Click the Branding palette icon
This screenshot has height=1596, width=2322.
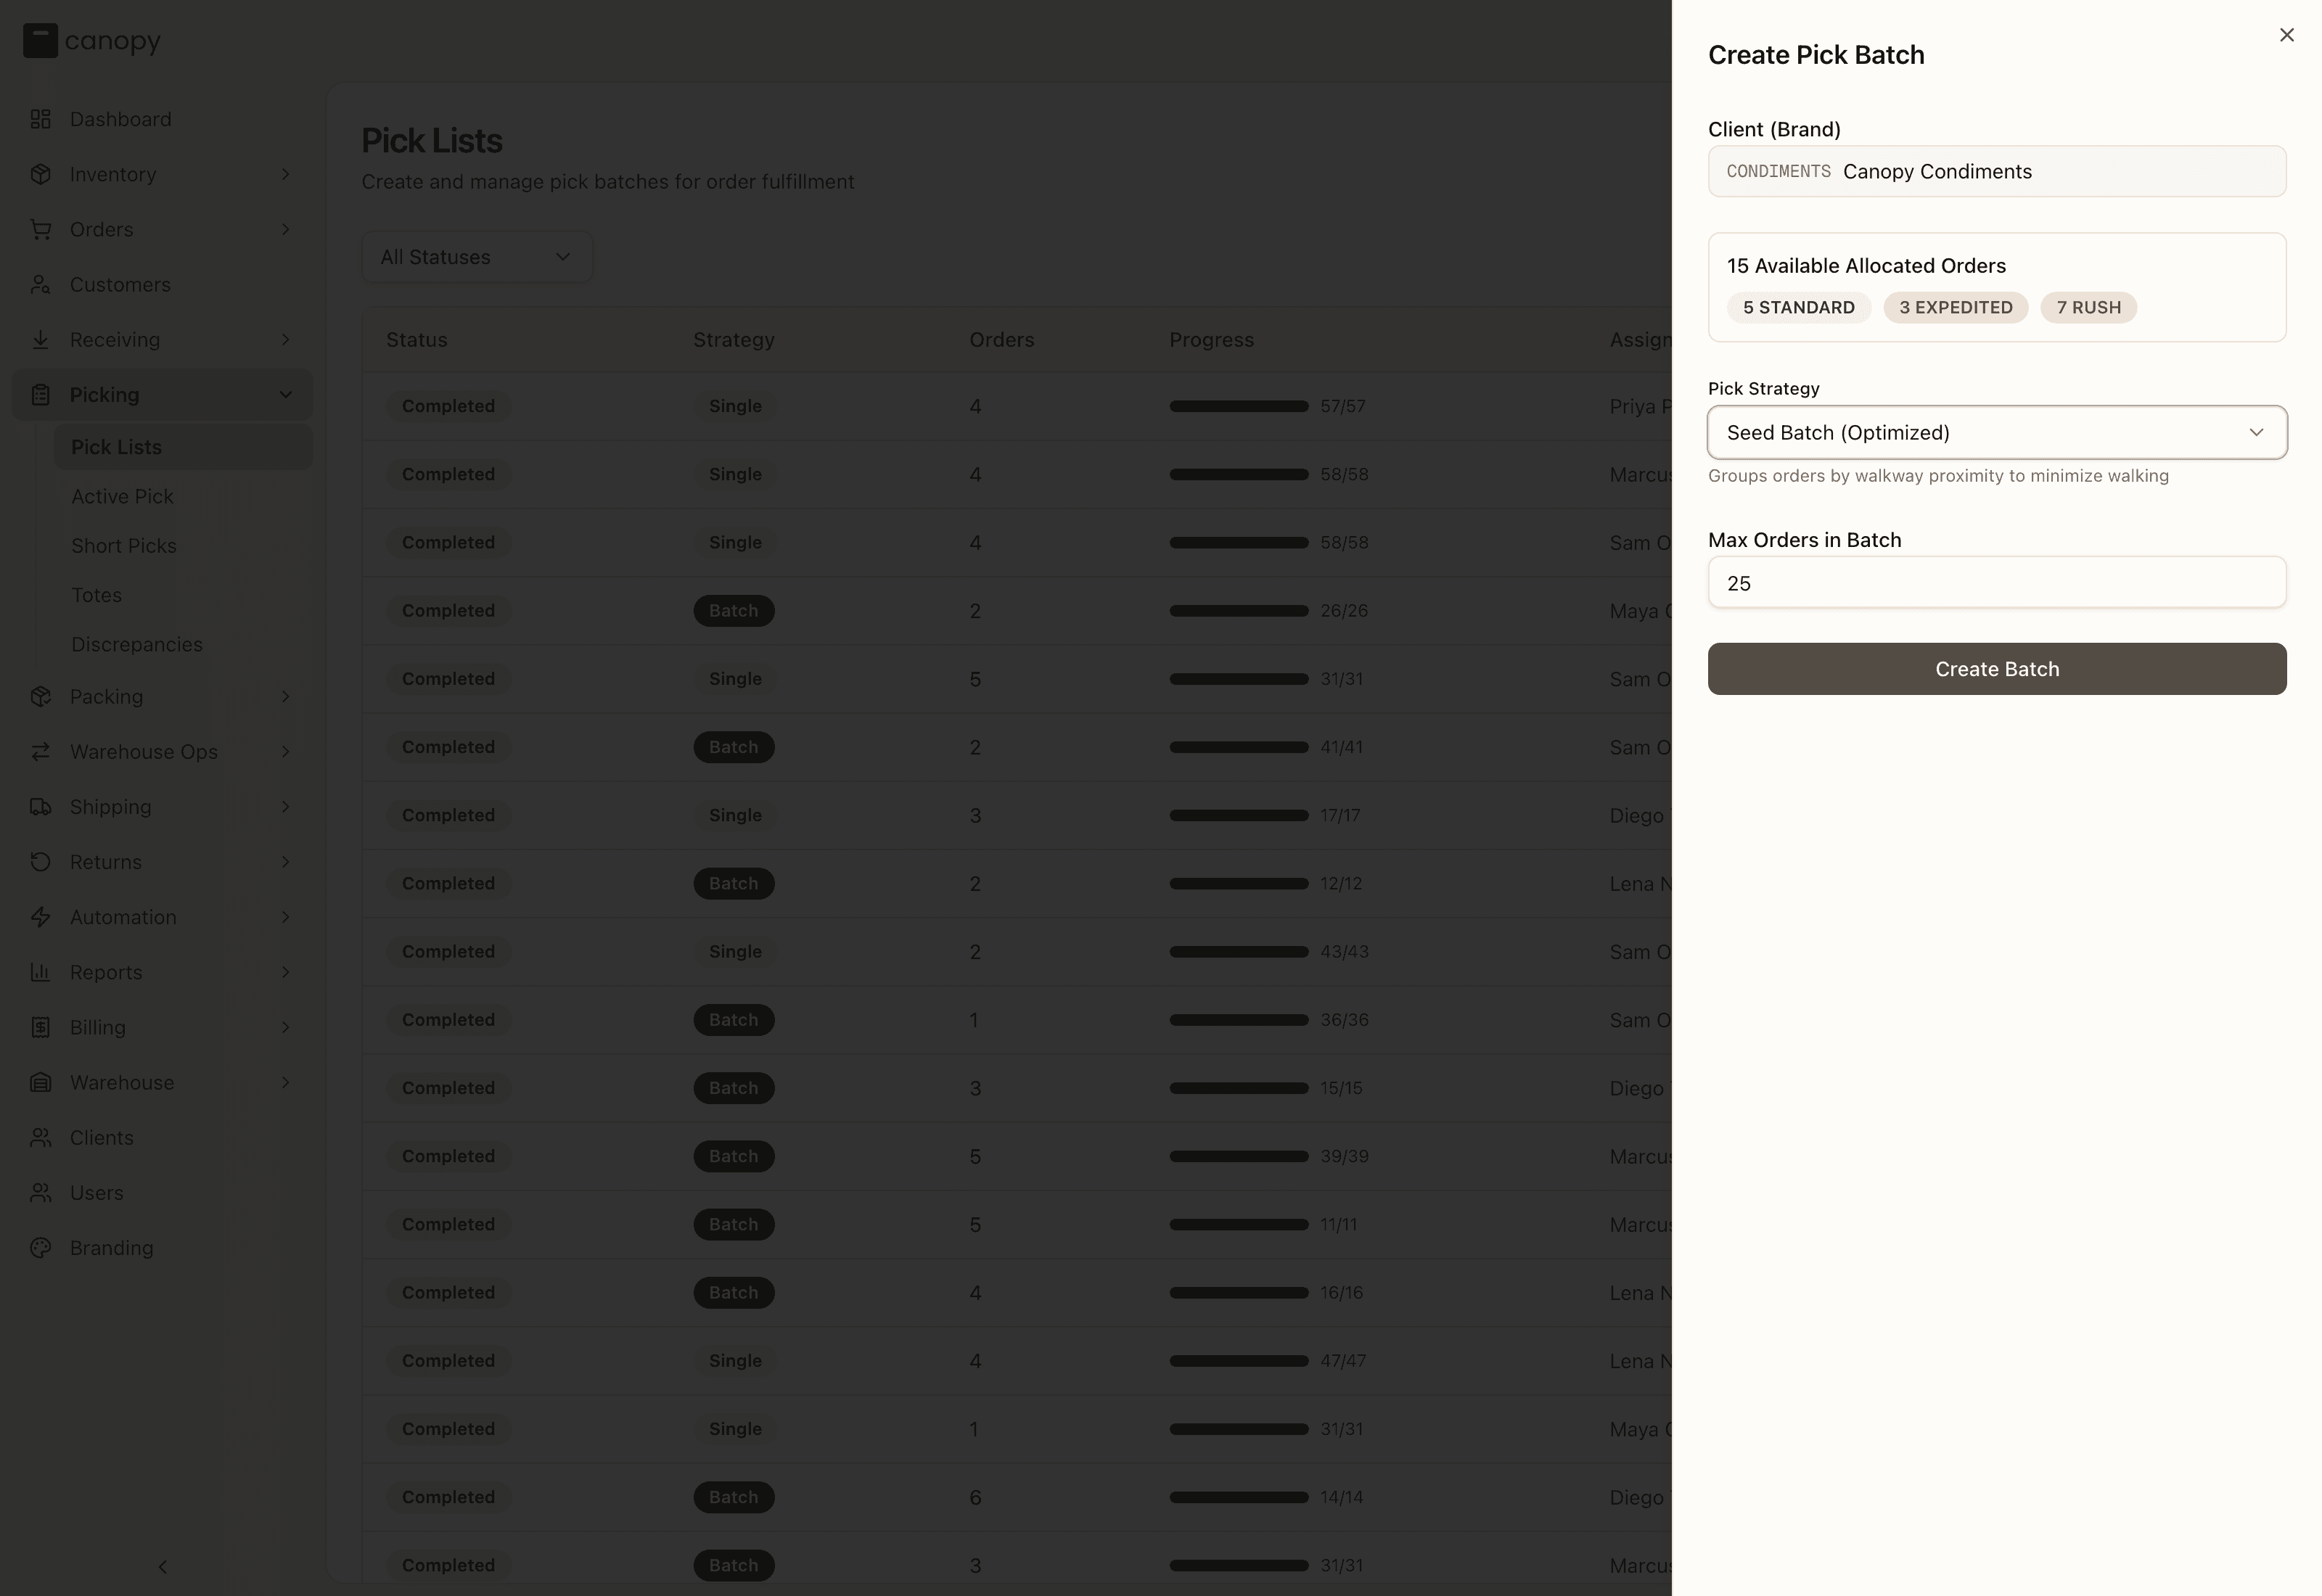pos(40,1248)
